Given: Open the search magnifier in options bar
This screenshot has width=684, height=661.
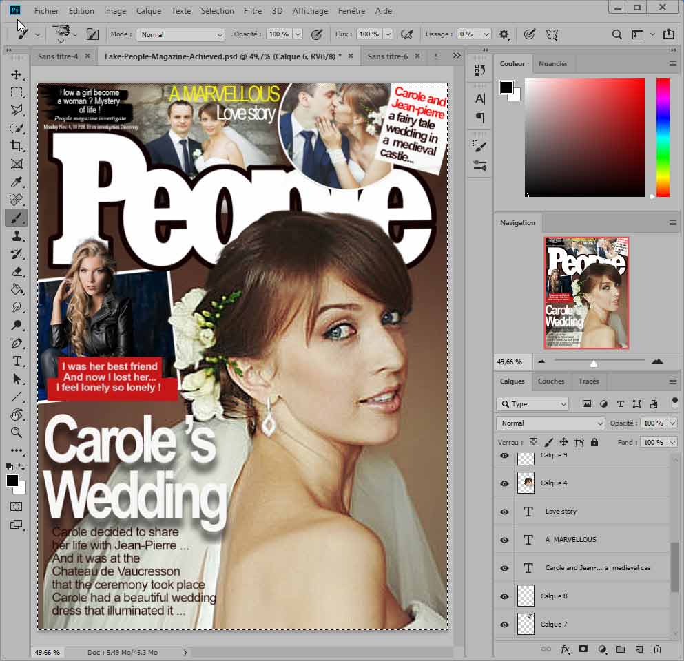Looking at the screenshot, I should [616, 34].
